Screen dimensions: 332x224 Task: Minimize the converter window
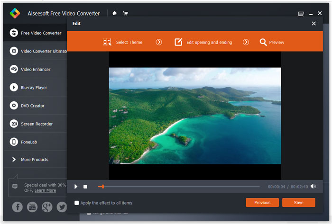311,14
